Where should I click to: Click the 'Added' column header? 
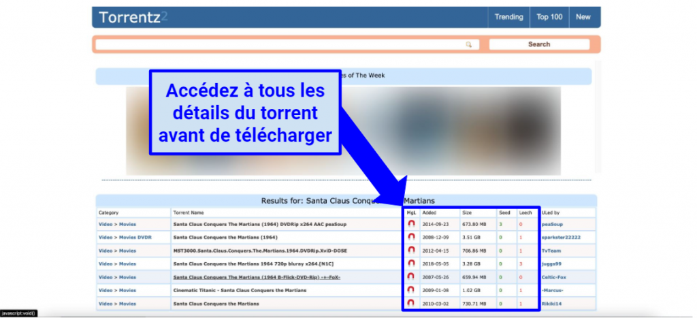pyautogui.click(x=429, y=212)
